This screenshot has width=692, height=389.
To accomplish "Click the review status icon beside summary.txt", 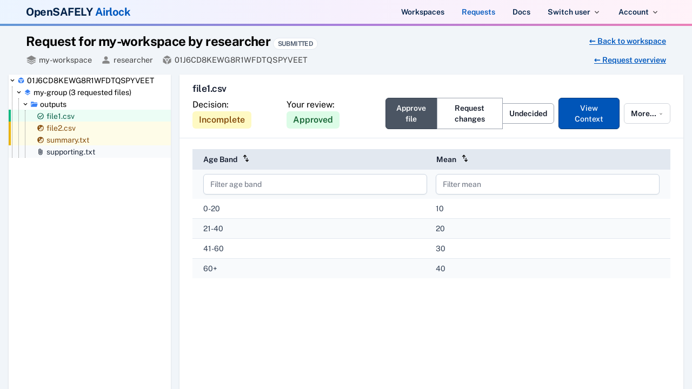I will [40, 140].
